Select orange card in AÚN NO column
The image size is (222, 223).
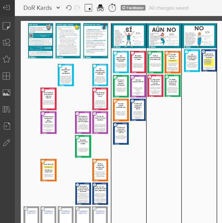pos(173,62)
